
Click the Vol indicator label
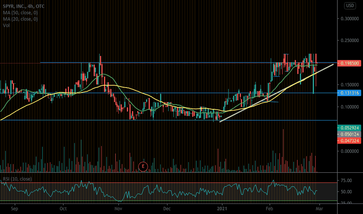[6, 25]
